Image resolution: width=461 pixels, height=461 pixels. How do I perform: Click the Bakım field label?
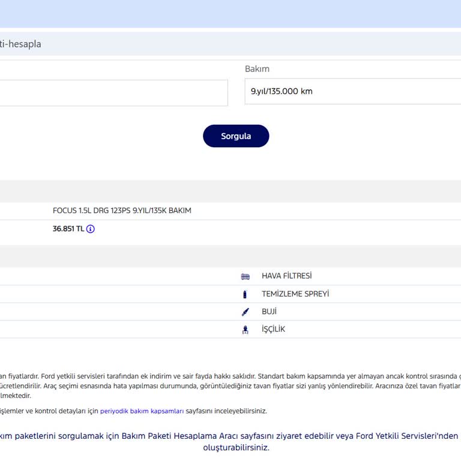[257, 69]
